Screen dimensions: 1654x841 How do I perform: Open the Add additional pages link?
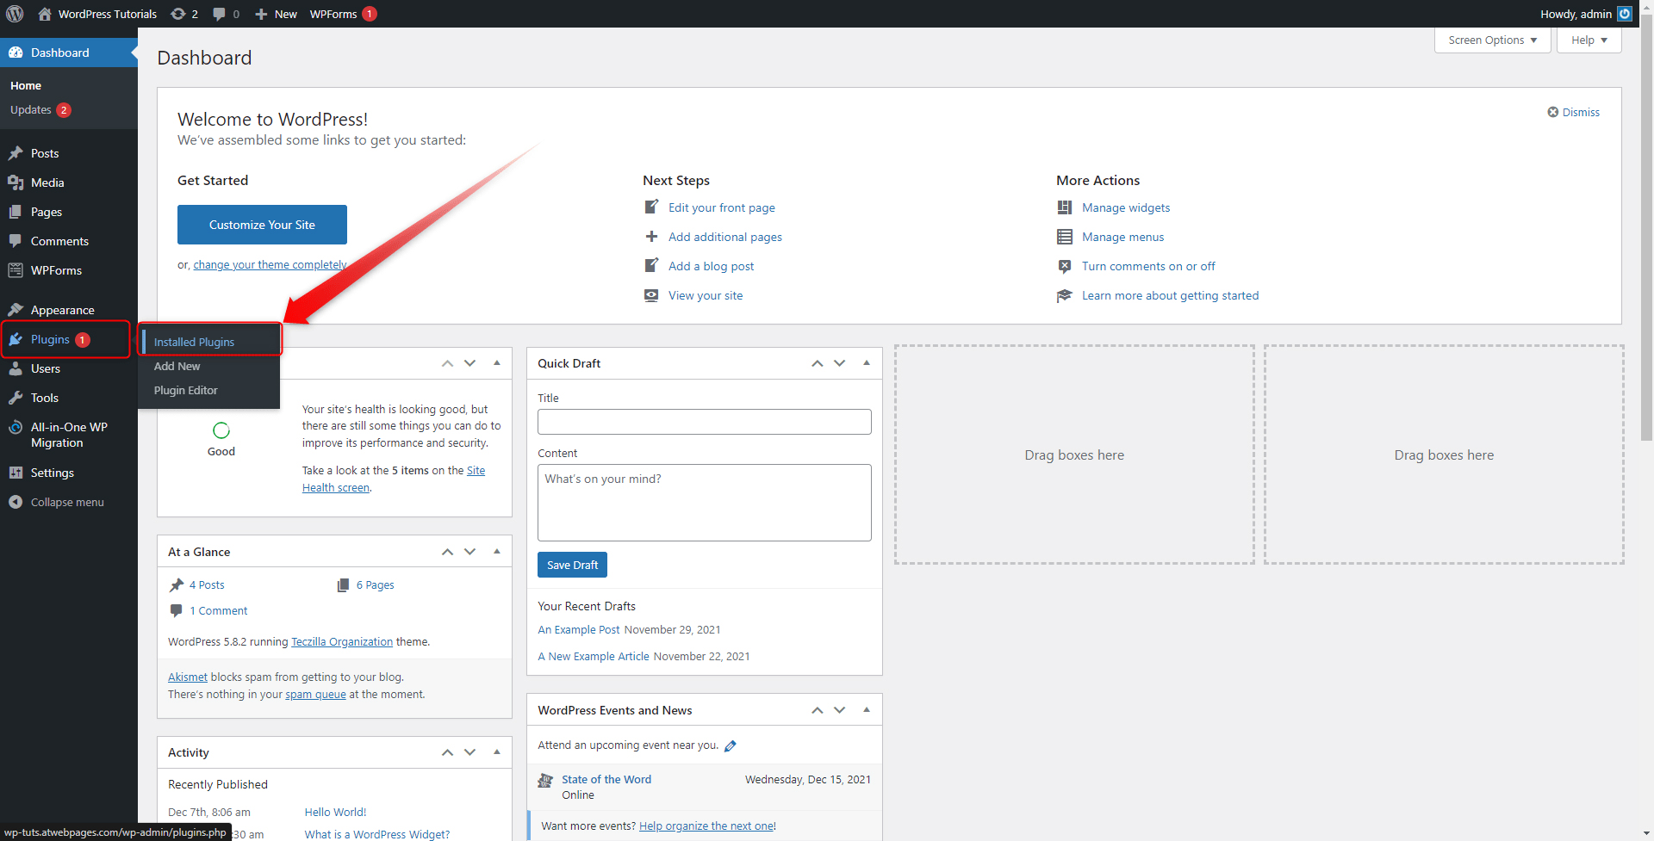click(x=725, y=237)
